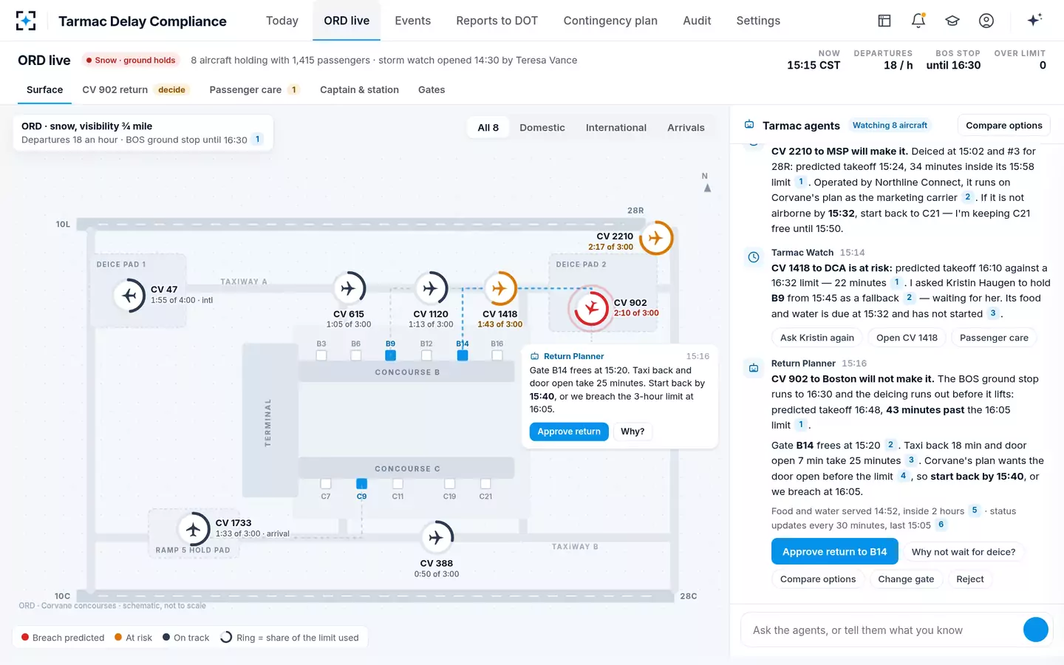Click Approve return in map popup
This screenshot has width=1064, height=665.
pos(569,432)
